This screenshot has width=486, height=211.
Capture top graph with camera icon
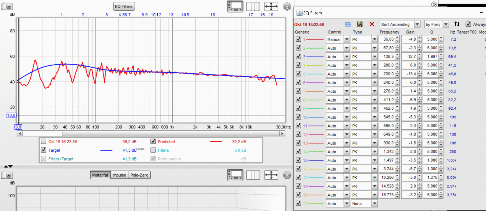(7, 7)
